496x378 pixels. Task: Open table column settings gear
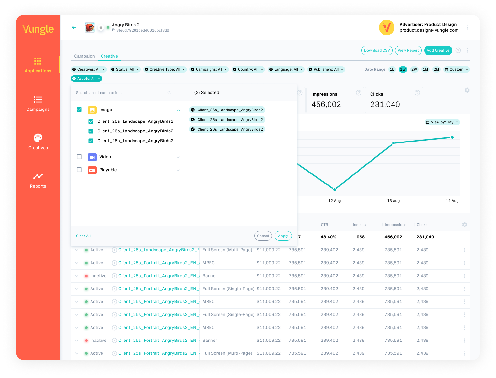tap(465, 225)
